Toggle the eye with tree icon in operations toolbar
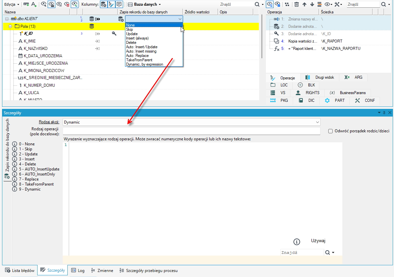The height and width of the screenshot is (277, 394). pyautogui.click(x=270, y=4)
